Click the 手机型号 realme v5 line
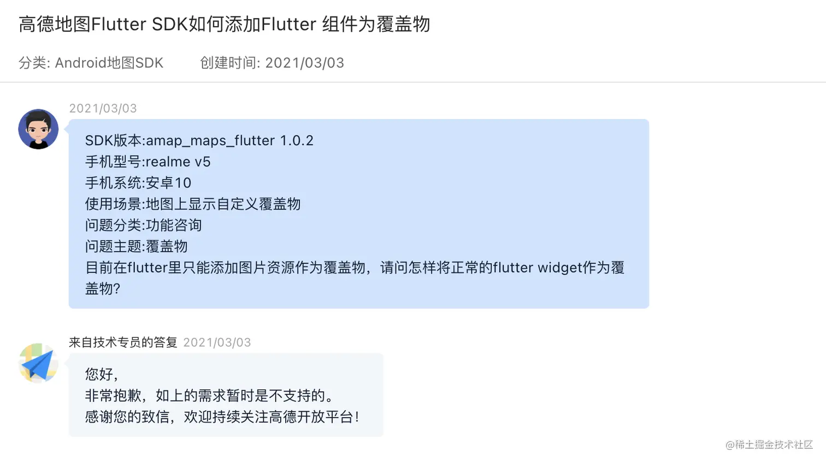Image resolution: width=826 pixels, height=463 pixels. [147, 162]
